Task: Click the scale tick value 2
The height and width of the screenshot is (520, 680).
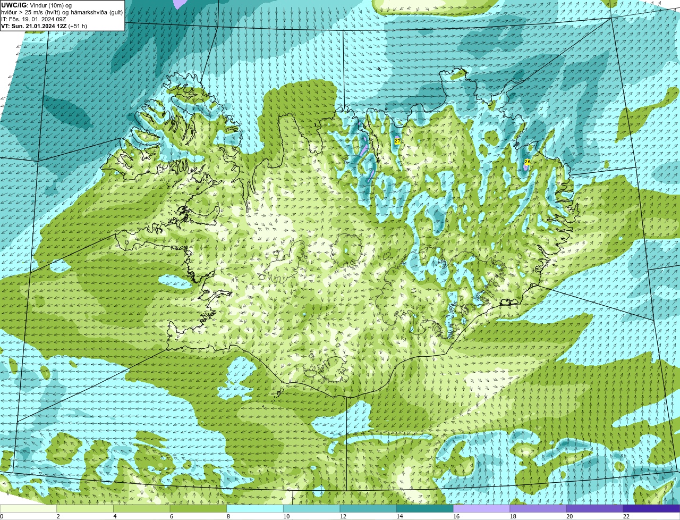Action: 58,516
